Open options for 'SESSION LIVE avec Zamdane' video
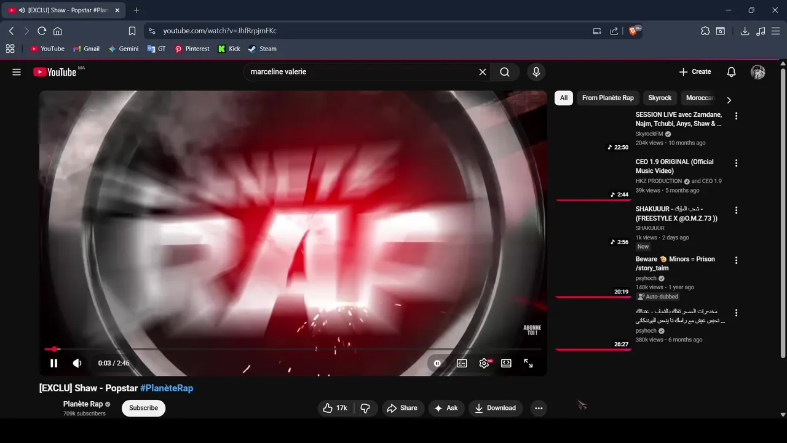The width and height of the screenshot is (787, 443). coord(736,116)
